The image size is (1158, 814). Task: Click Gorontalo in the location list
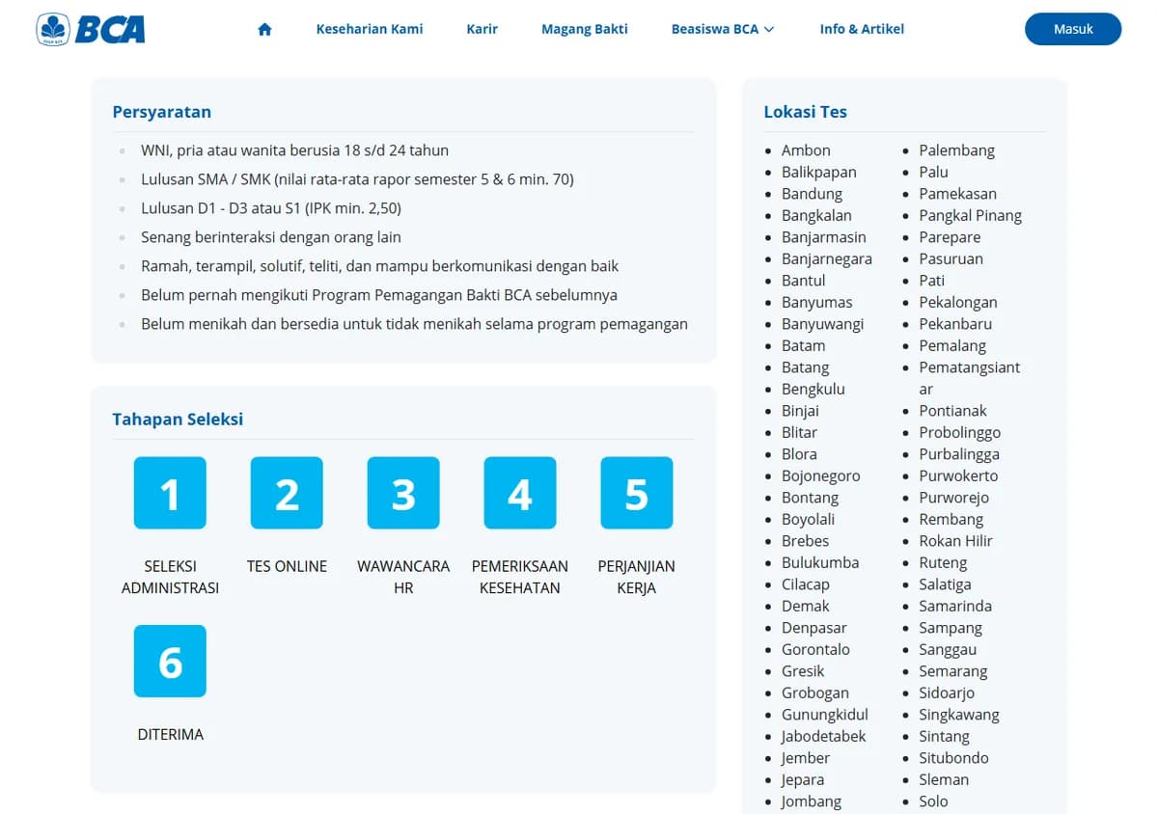(816, 649)
